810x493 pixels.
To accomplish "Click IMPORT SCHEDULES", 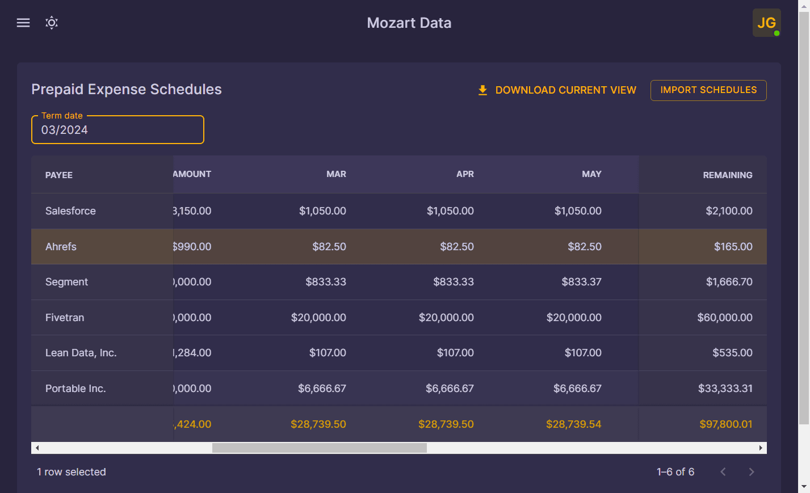I will (x=708, y=90).
